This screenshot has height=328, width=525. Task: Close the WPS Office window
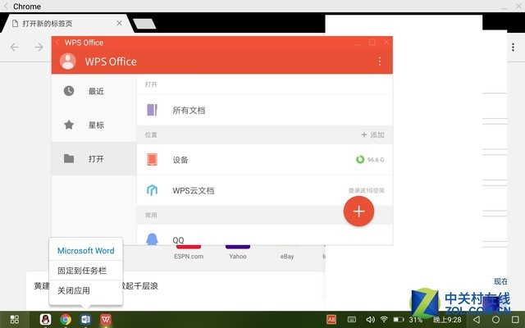click(386, 42)
